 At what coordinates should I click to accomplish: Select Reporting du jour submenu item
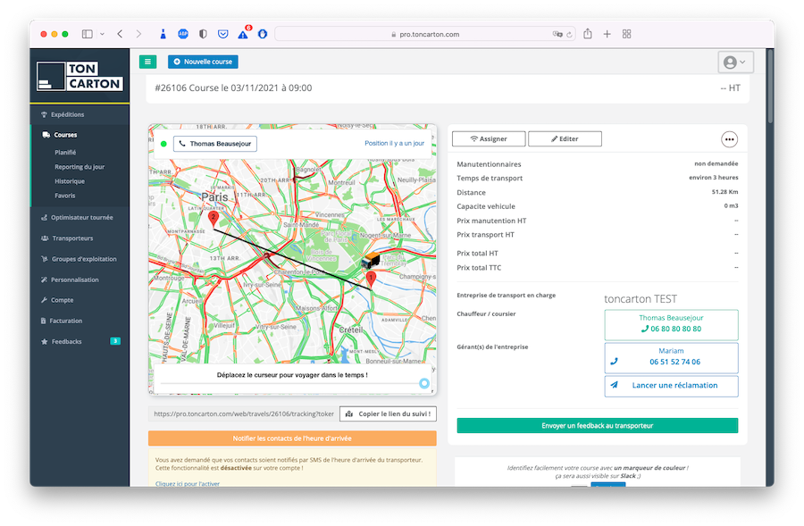pyautogui.click(x=80, y=167)
